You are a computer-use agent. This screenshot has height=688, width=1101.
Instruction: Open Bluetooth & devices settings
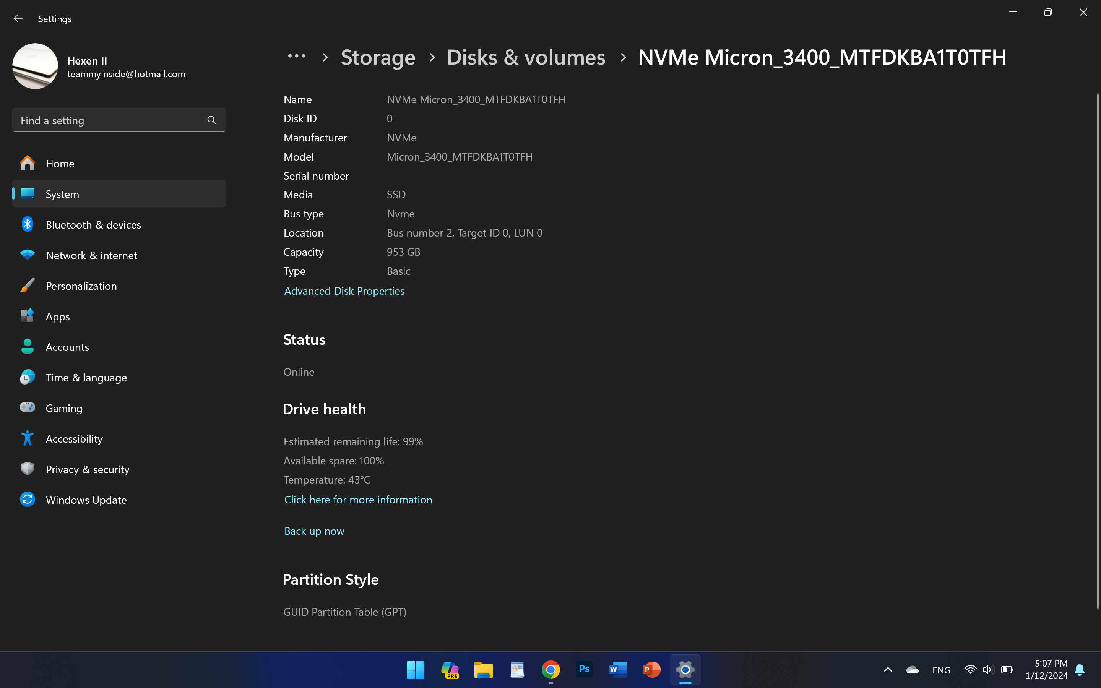pos(119,224)
